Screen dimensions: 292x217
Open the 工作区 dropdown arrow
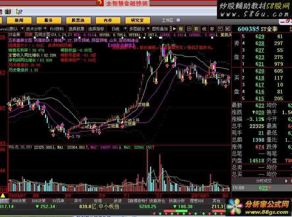coord(178,20)
